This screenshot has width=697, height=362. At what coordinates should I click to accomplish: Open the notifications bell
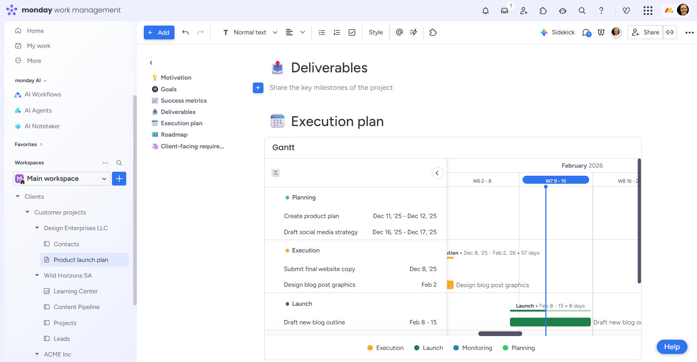(486, 11)
